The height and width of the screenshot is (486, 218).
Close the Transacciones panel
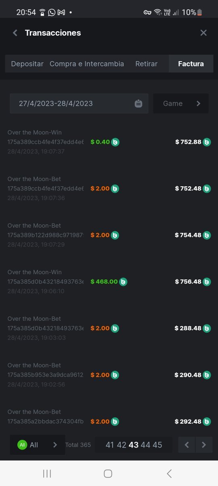(203, 33)
